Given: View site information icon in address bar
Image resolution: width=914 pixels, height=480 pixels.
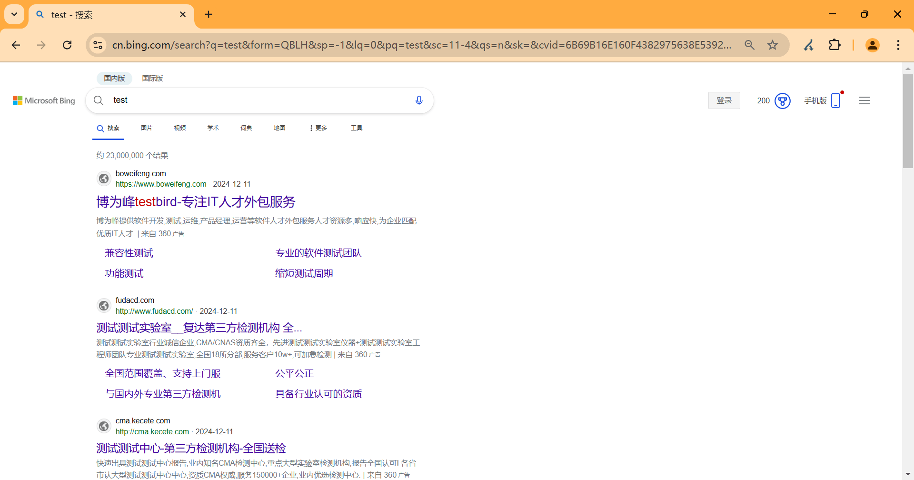Looking at the screenshot, I should tap(98, 45).
